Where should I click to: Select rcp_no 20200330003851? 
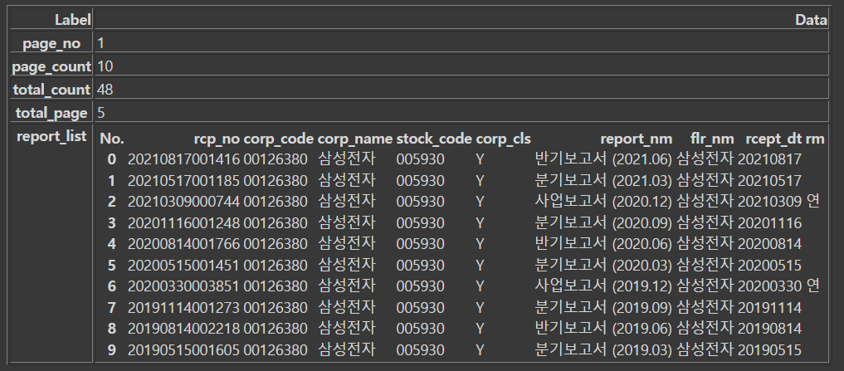click(183, 286)
